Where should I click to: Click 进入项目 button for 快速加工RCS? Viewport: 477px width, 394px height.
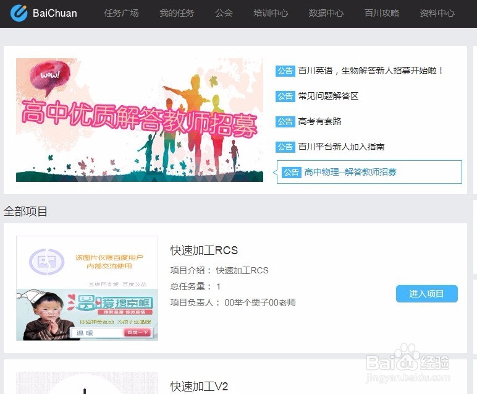point(427,294)
